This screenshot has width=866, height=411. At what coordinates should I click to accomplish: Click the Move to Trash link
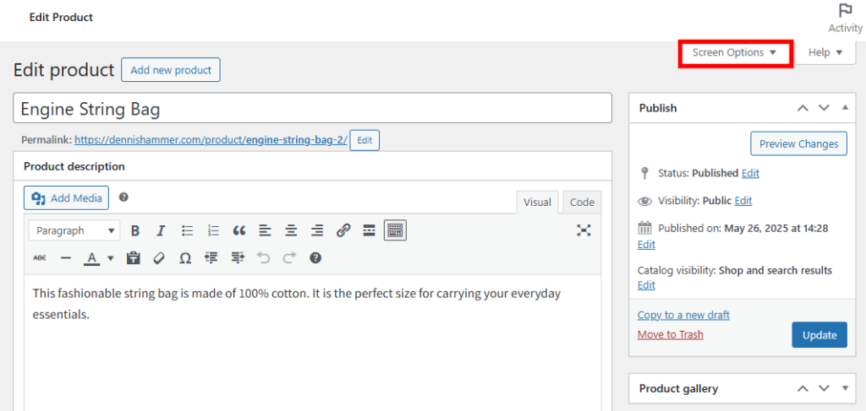click(x=670, y=334)
